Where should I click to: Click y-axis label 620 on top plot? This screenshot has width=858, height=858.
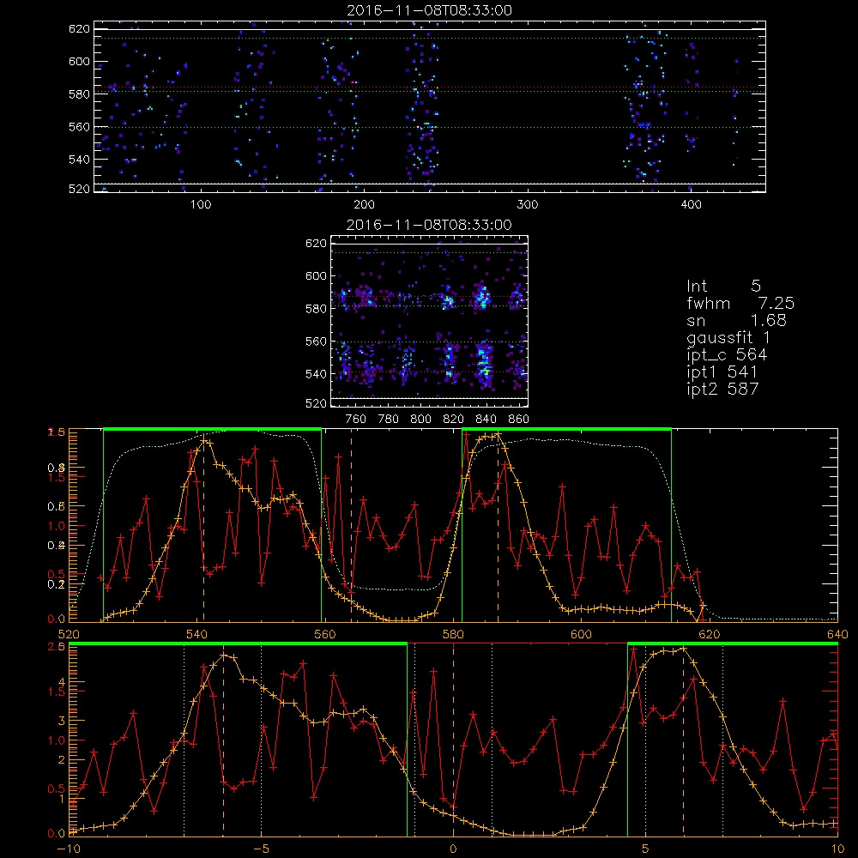[x=79, y=28]
